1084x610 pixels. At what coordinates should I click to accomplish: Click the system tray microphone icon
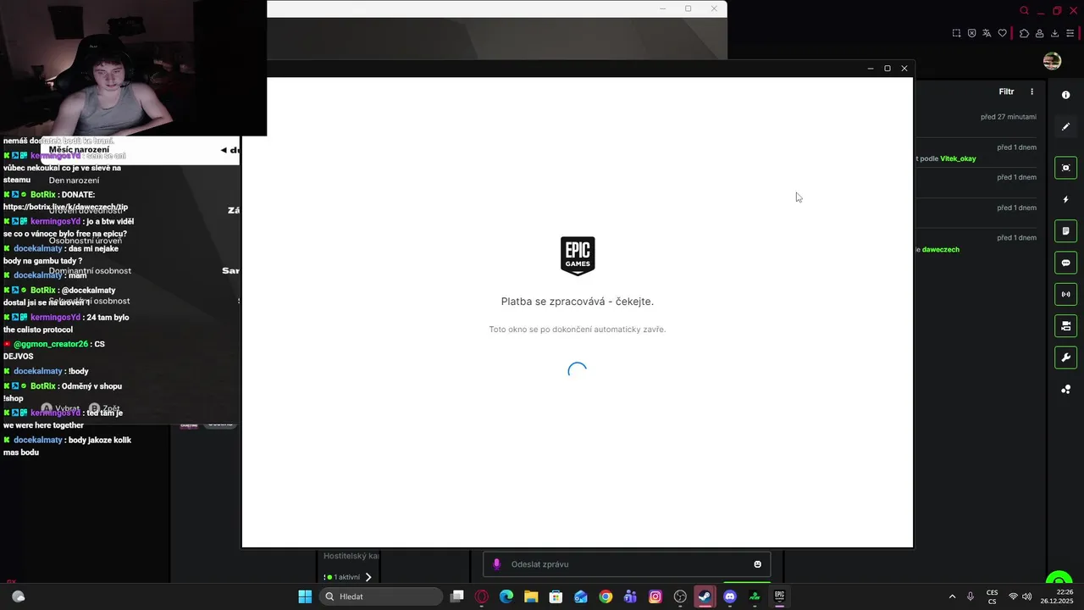pos(971,596)
